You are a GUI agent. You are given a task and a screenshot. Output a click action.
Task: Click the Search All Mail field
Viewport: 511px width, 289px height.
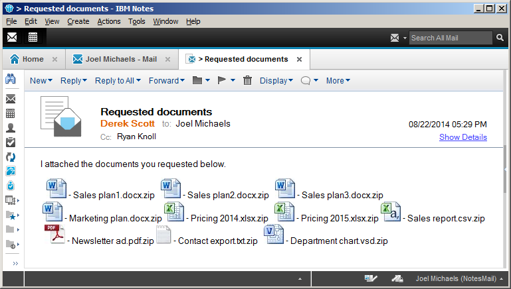pos(451,38)
